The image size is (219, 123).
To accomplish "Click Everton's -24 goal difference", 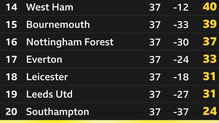I will 181,60.
